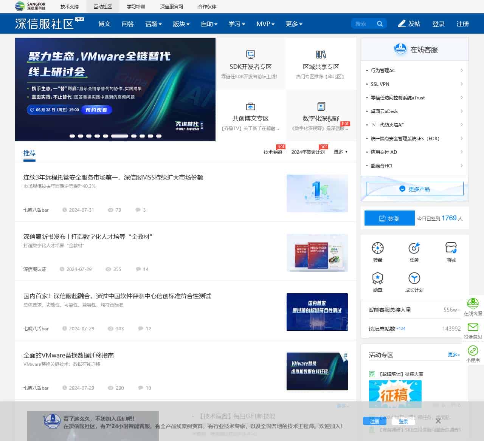
Task: Open the 商城 mall icon
Action: click(x=450, y=248)
